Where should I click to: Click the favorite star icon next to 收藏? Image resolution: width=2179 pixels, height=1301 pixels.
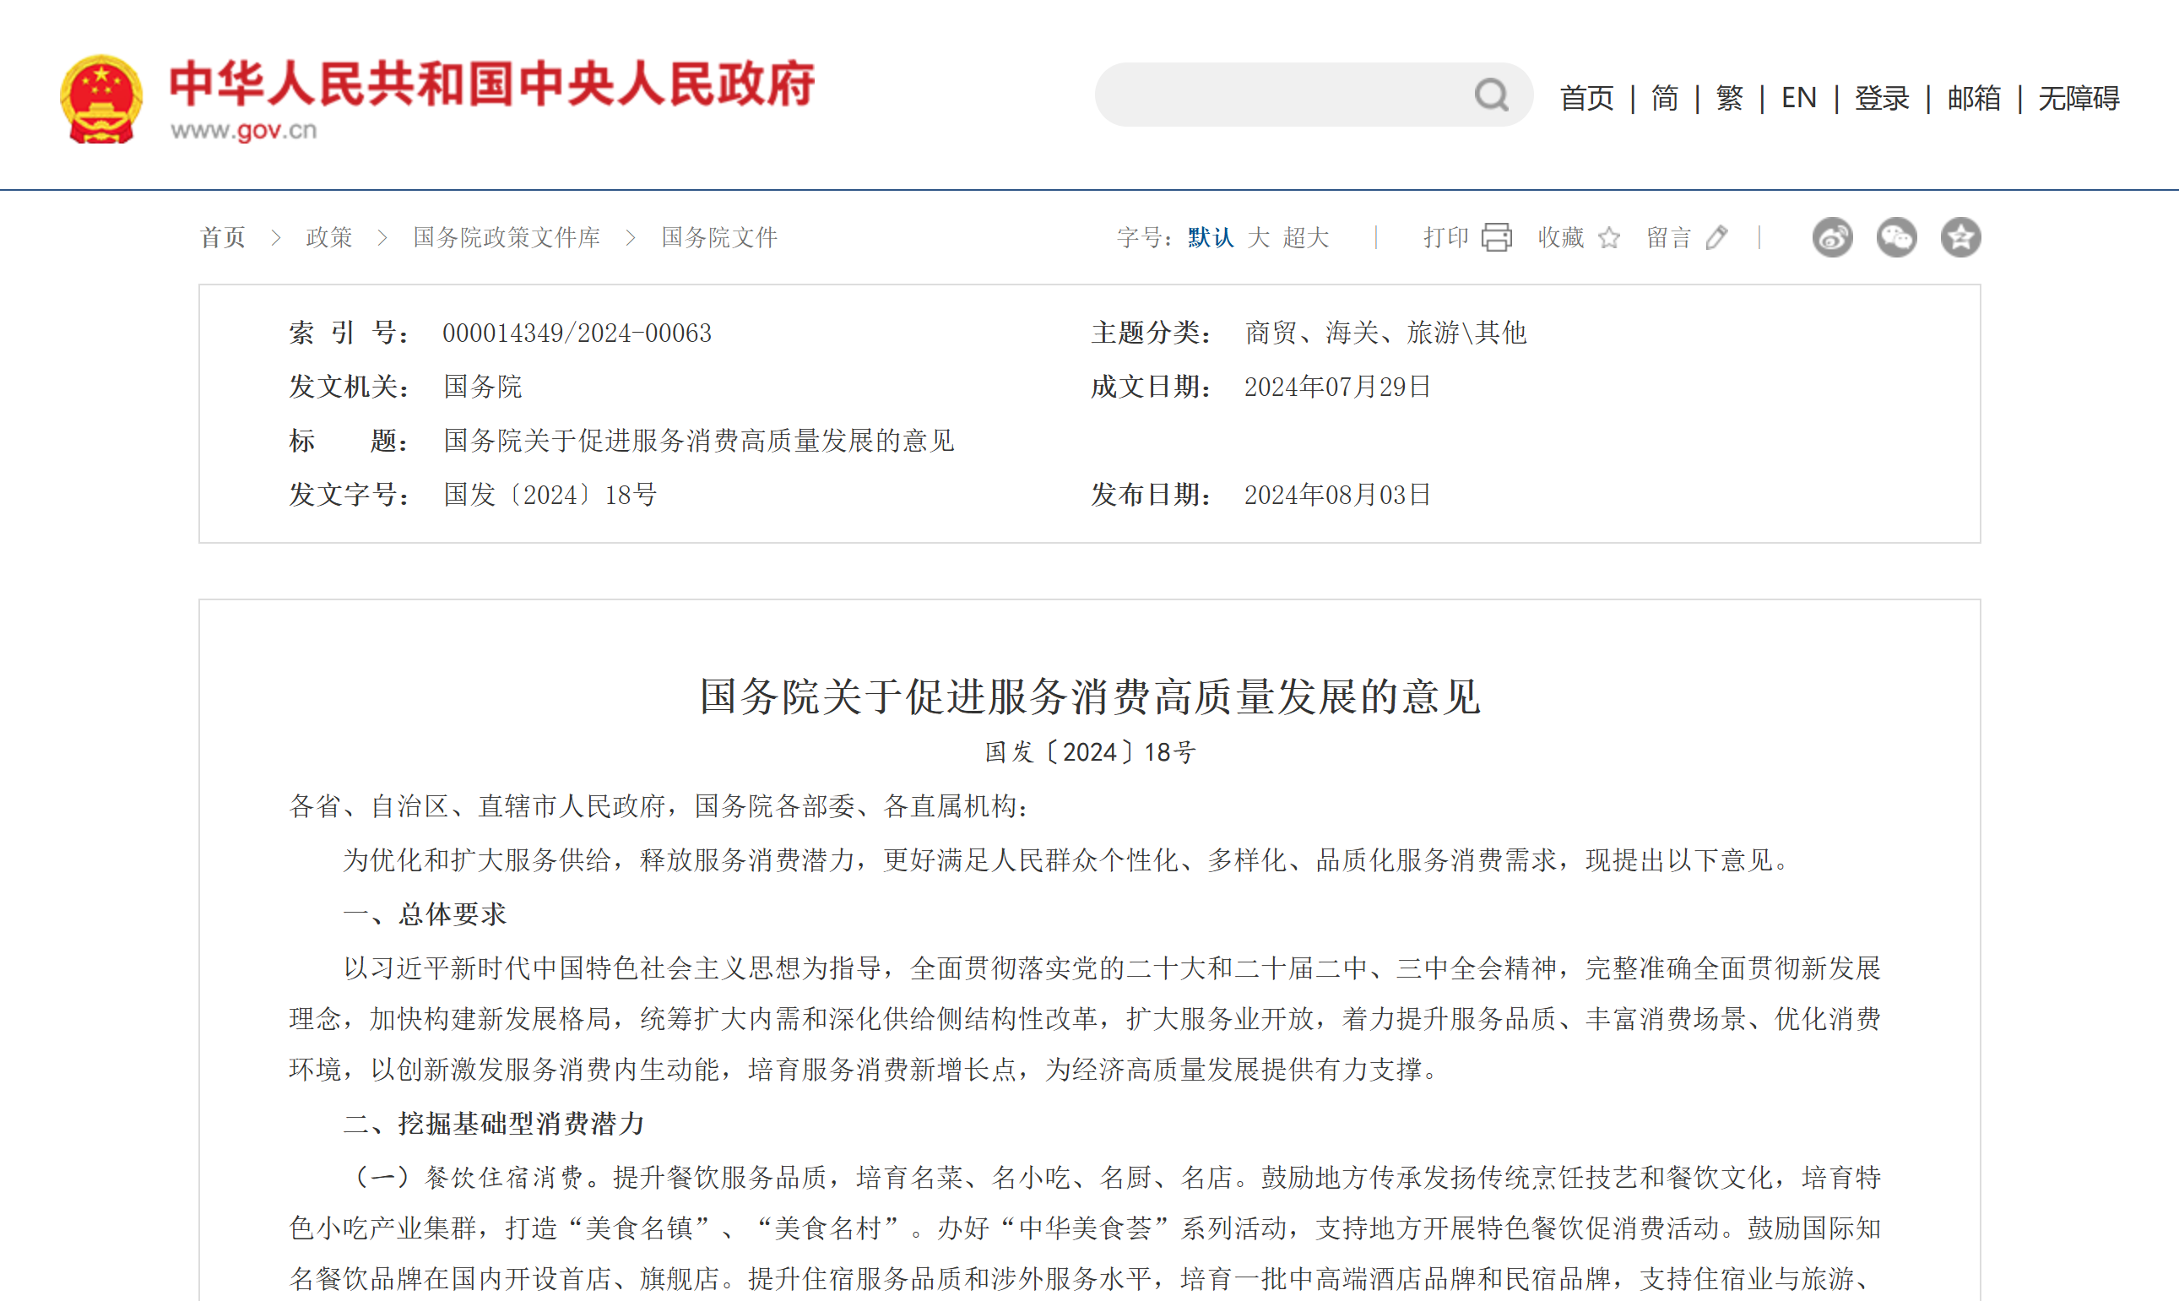coord(1609,237)
